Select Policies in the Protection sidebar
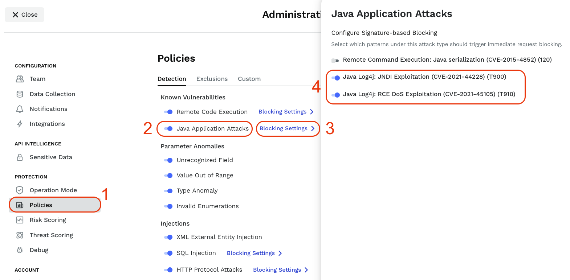This screenshot has height=280, width=570. (41, 205)
